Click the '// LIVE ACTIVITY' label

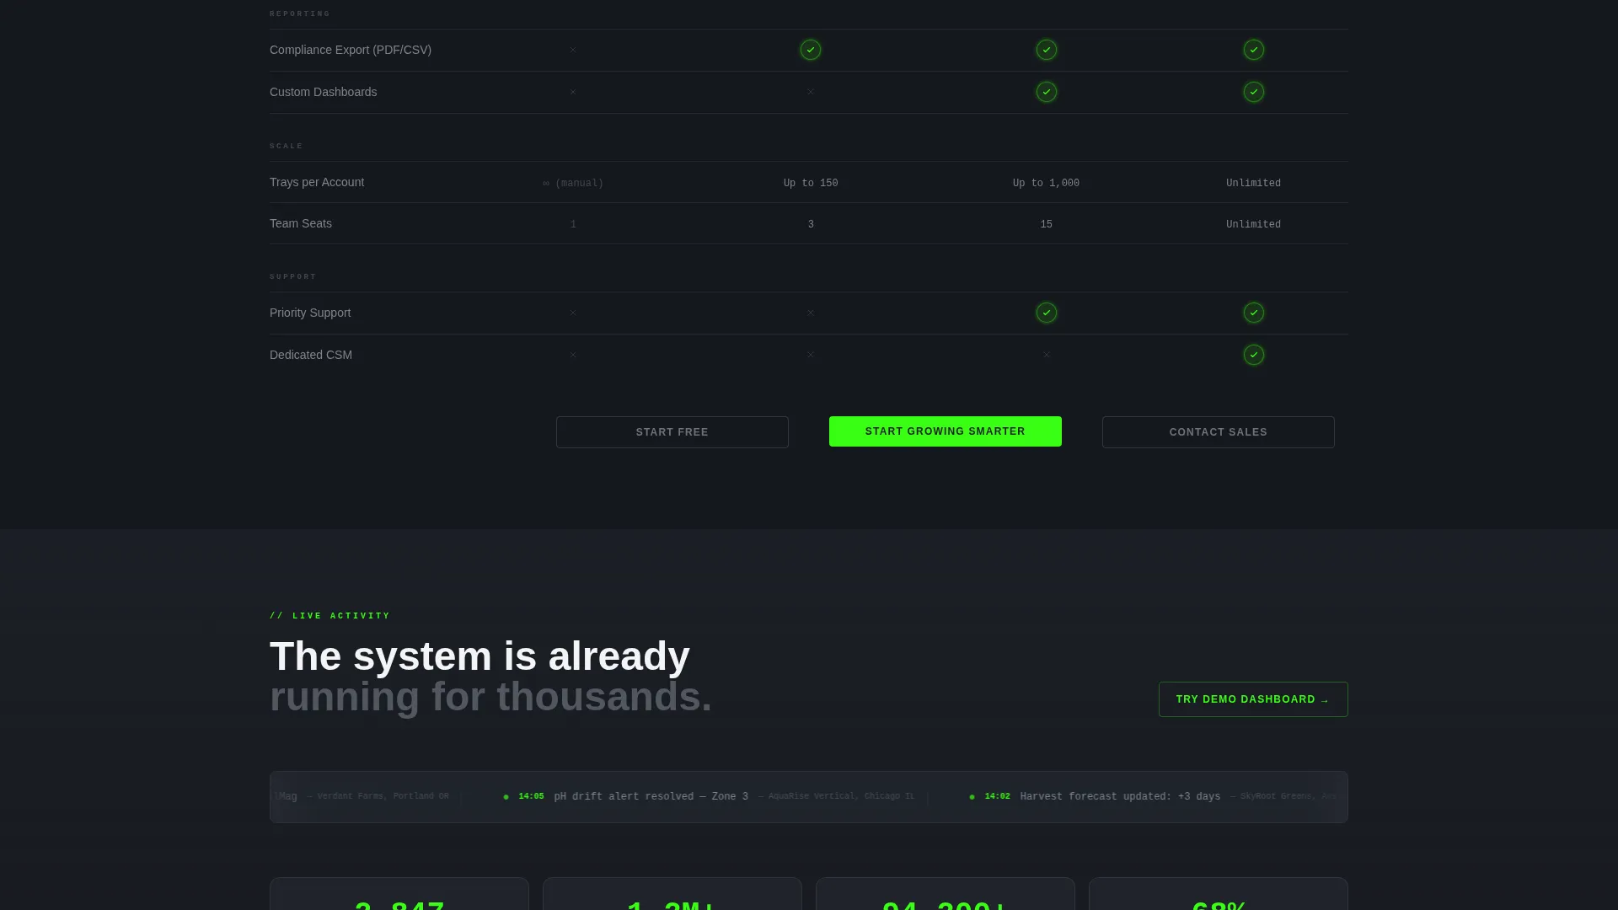[330, 616]
